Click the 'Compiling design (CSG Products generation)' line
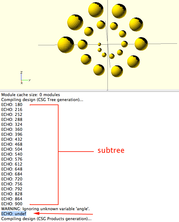Image resolution: width=179 pixels, height=222 pixels. (x=46, y=219)
